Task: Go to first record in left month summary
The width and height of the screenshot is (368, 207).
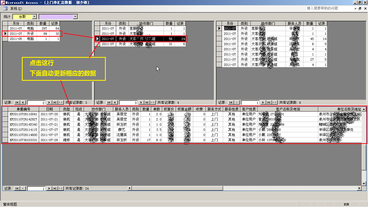Action: 17,102
